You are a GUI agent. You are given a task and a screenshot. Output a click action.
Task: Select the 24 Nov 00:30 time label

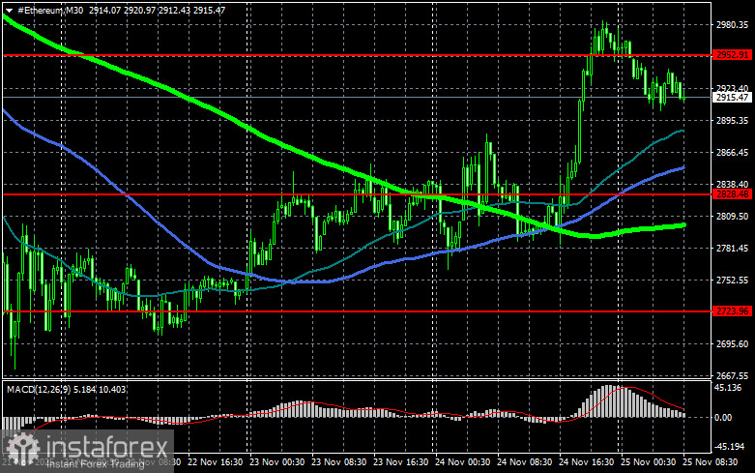(x=463, y=462)
